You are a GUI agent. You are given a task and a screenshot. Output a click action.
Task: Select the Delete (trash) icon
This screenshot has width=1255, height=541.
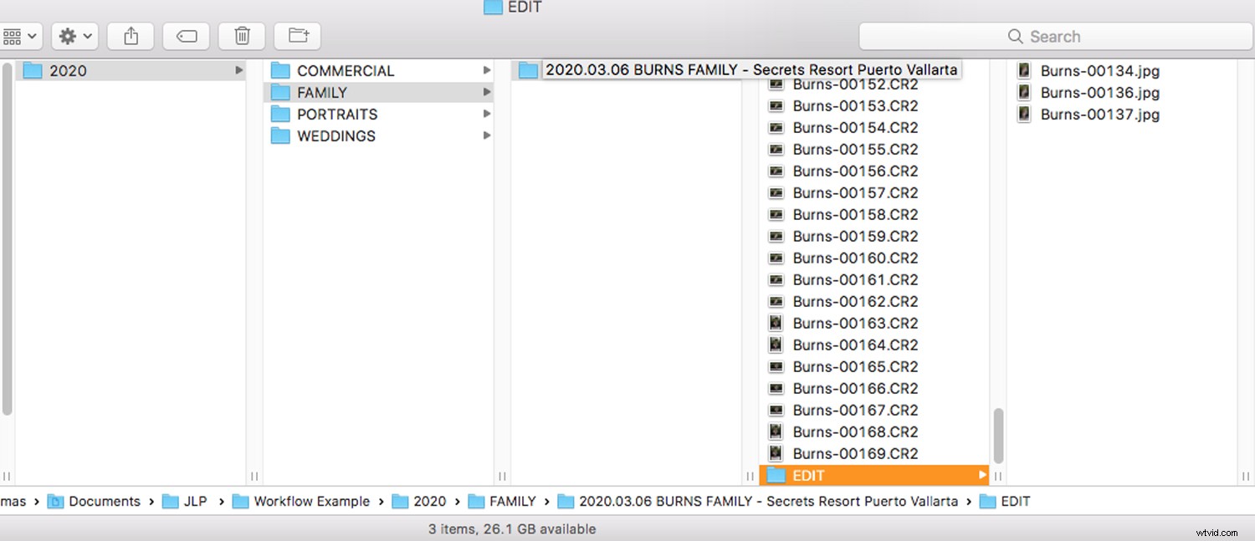[x=241, y=35]
